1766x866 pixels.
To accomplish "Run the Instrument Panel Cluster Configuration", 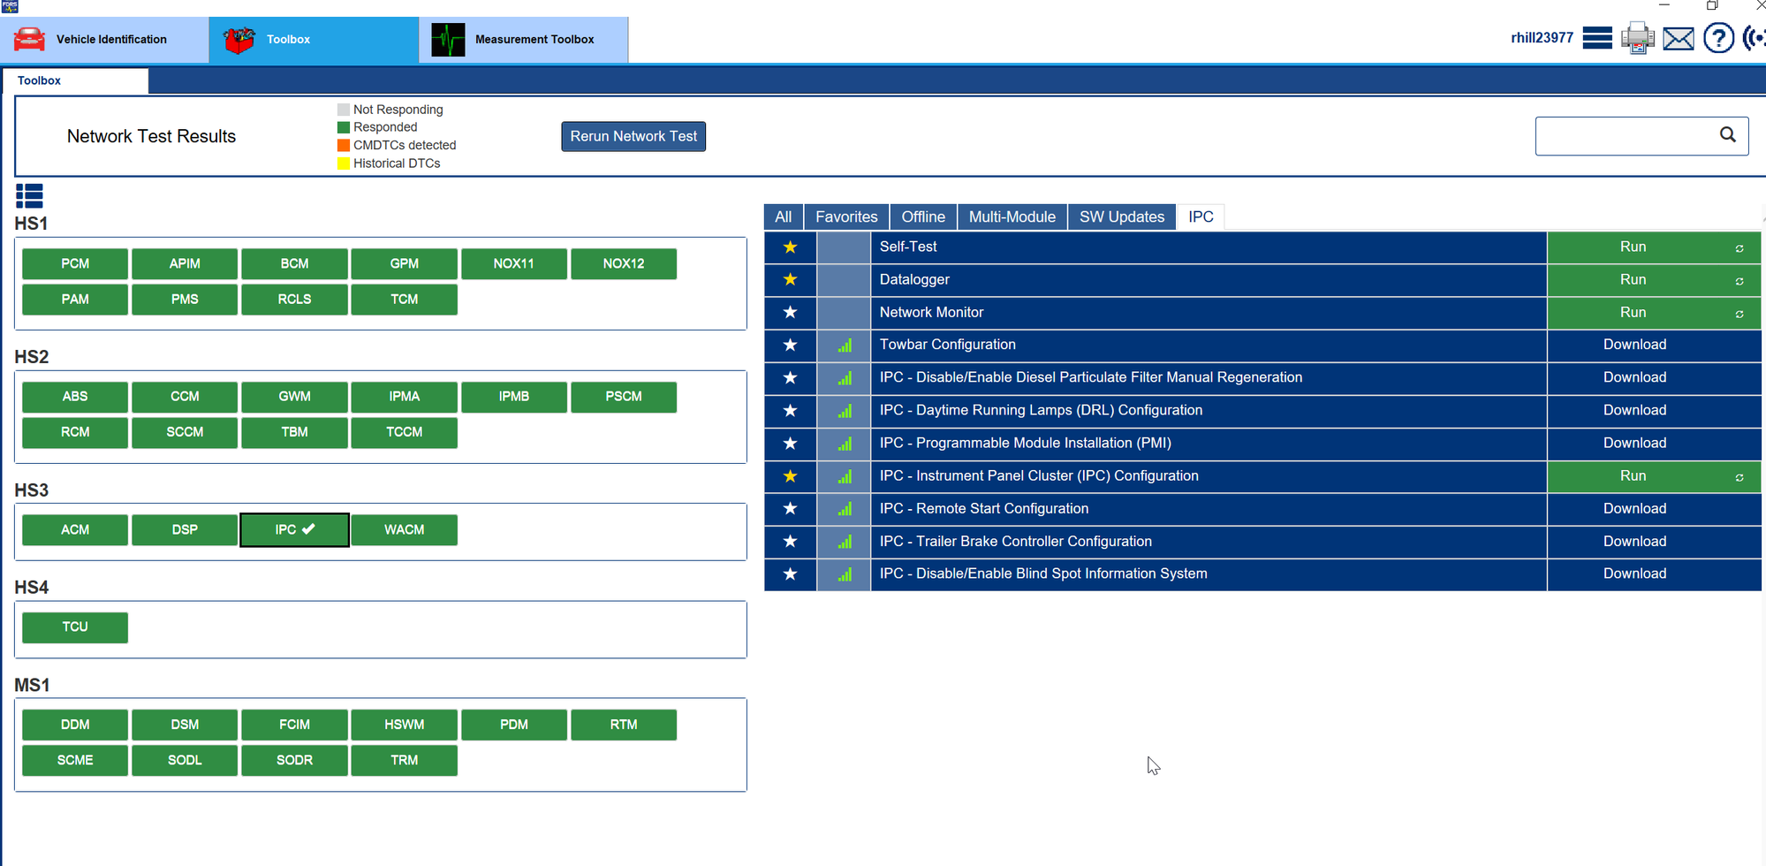I will click(x=1633, y=476).
